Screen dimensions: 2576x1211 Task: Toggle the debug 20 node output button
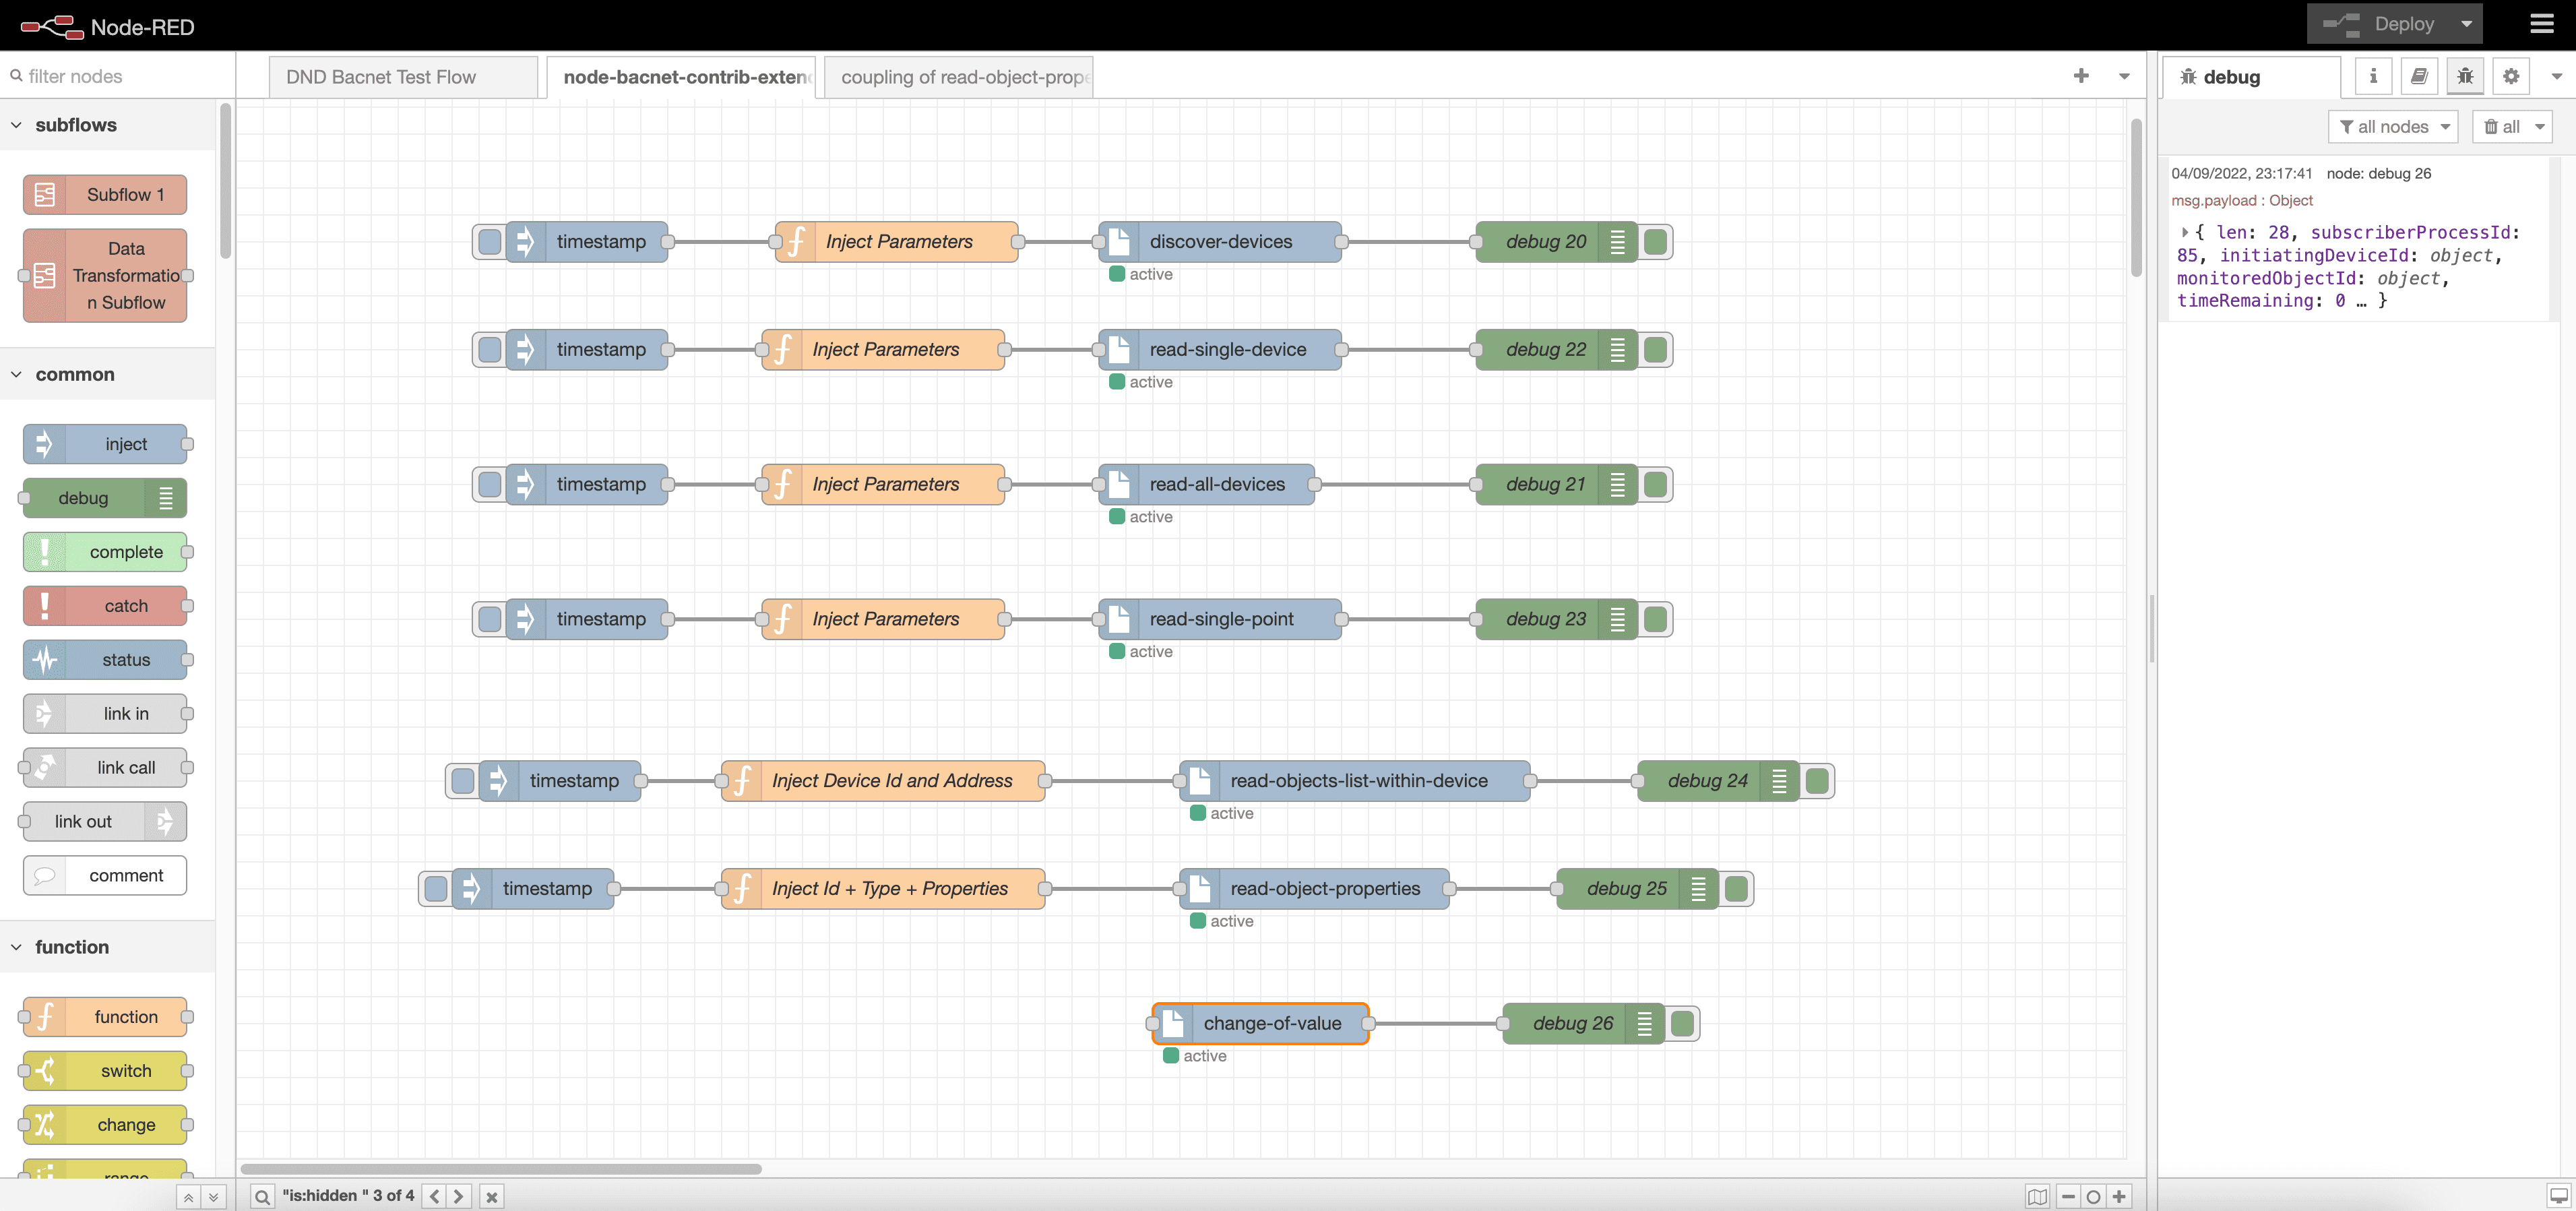tap(1657, 241)
